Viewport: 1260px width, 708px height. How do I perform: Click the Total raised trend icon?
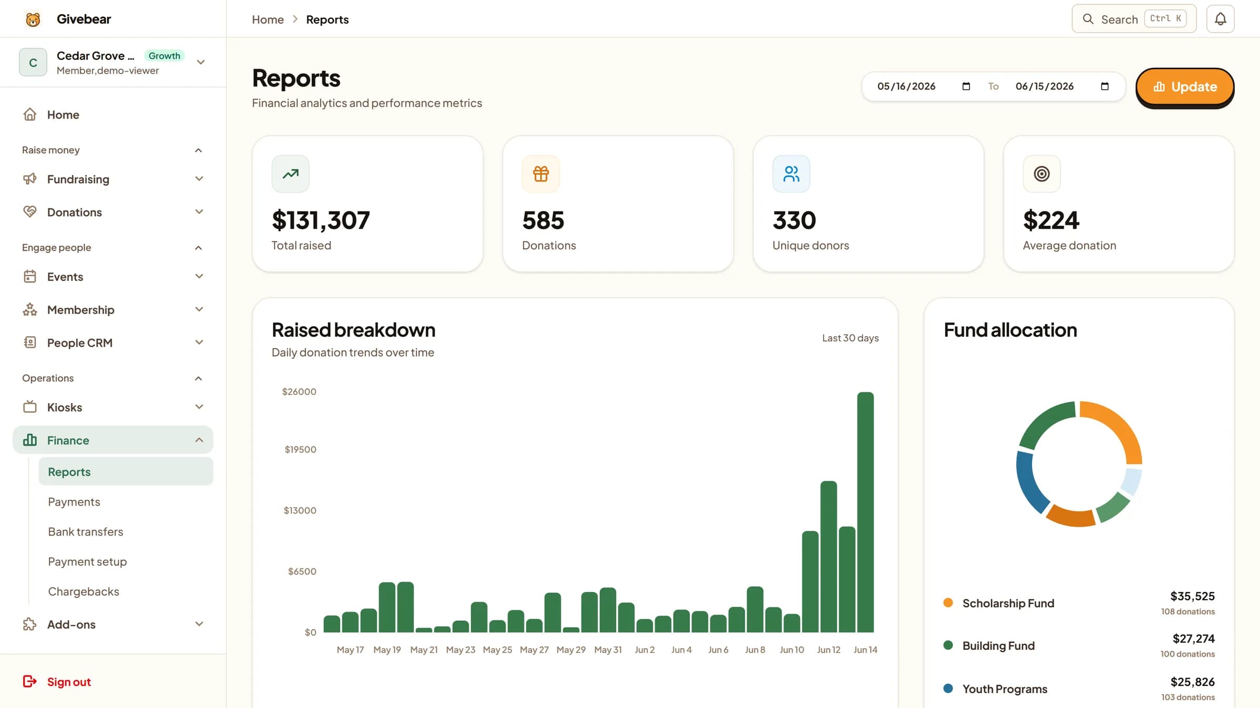tap(290, 174)
